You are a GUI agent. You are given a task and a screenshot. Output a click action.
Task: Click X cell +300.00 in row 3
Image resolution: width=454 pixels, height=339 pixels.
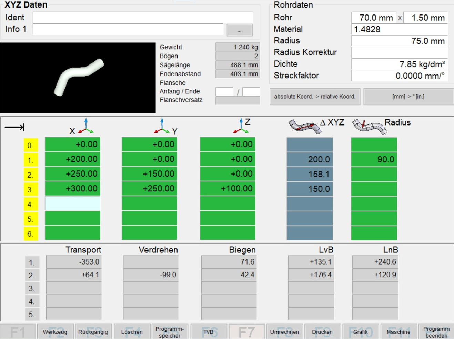pos(72,189)
